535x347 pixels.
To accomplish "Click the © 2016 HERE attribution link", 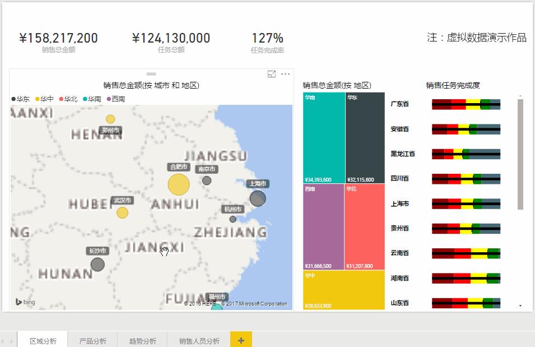I will (200, 304).
